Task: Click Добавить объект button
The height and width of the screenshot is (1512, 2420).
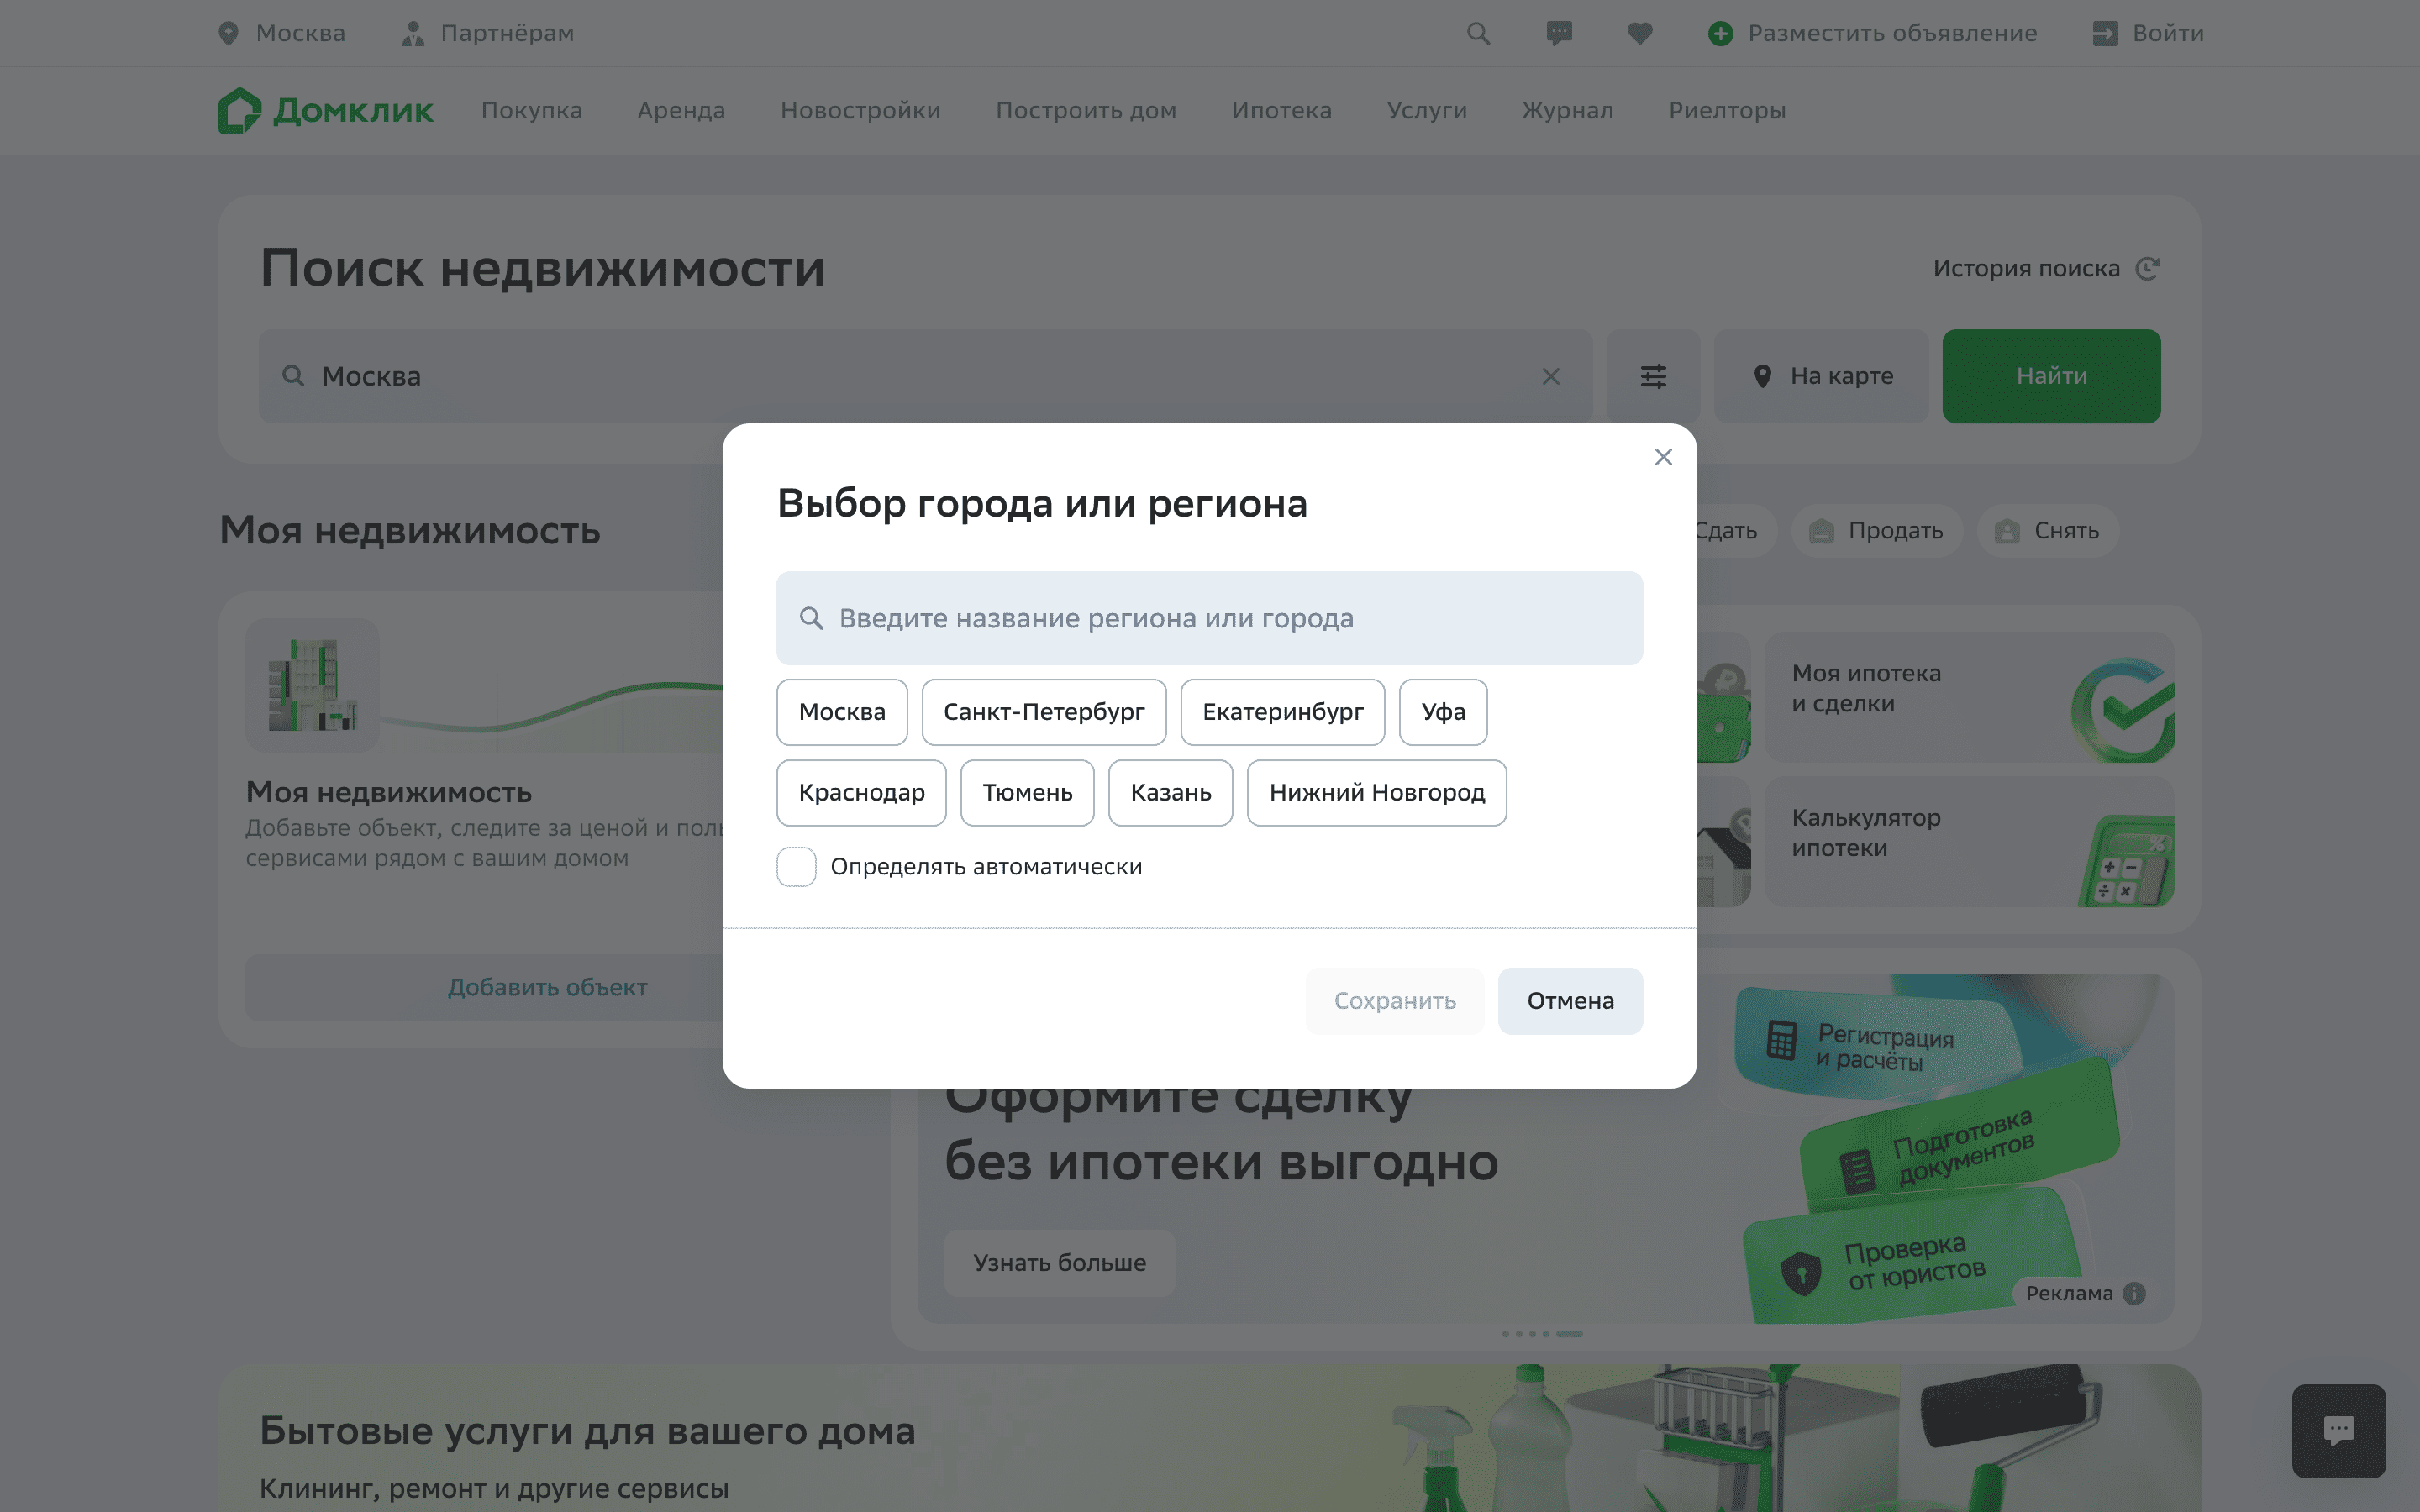Action: tap(547, 987)
